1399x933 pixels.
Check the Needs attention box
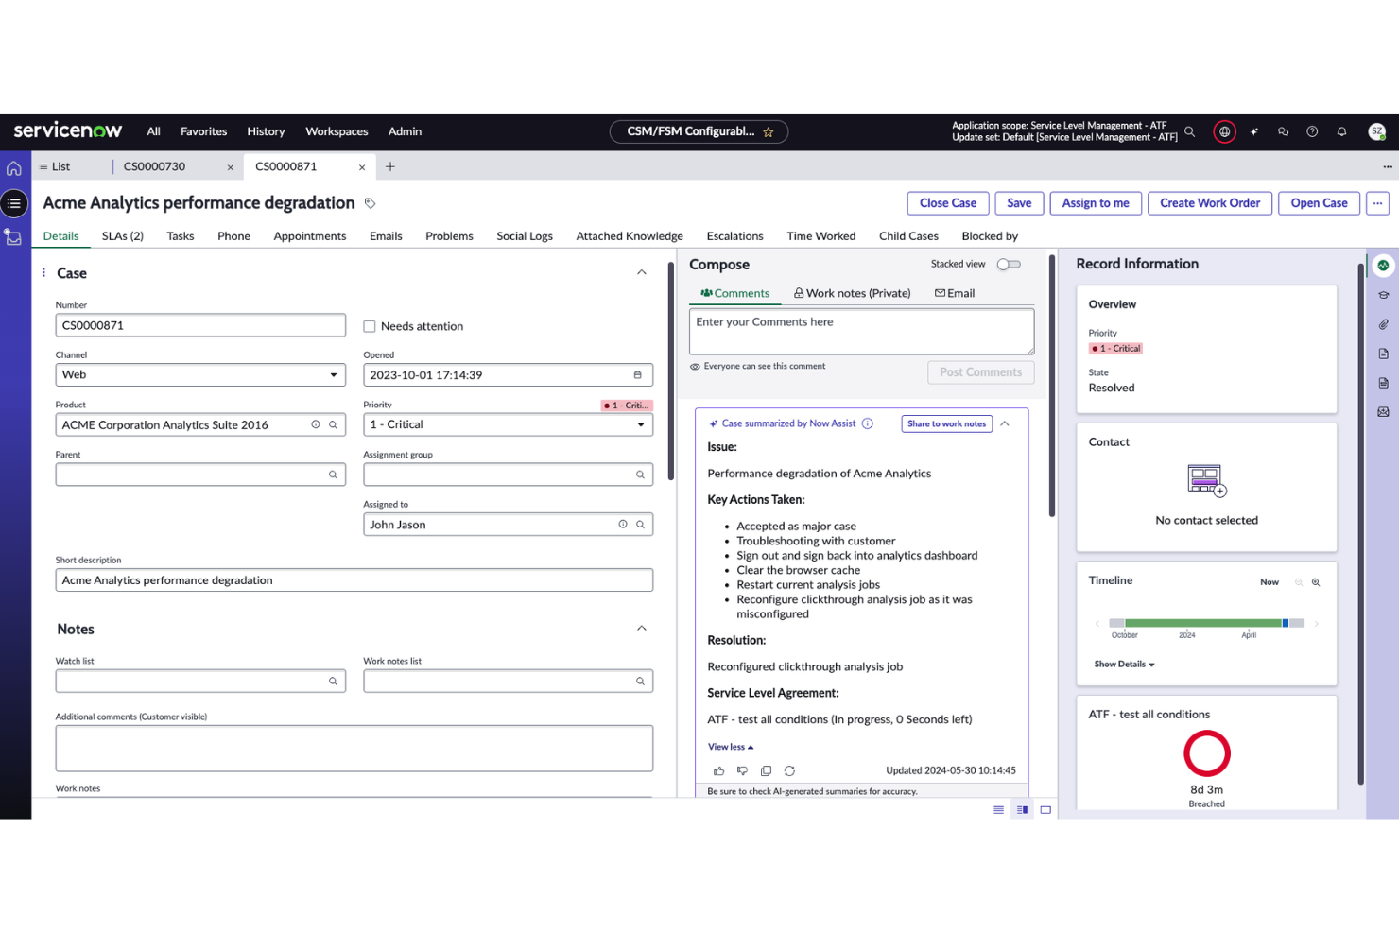(x=370, y=326)
